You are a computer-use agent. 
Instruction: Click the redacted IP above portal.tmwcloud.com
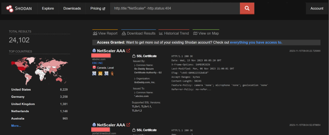[x=101, y=130]
